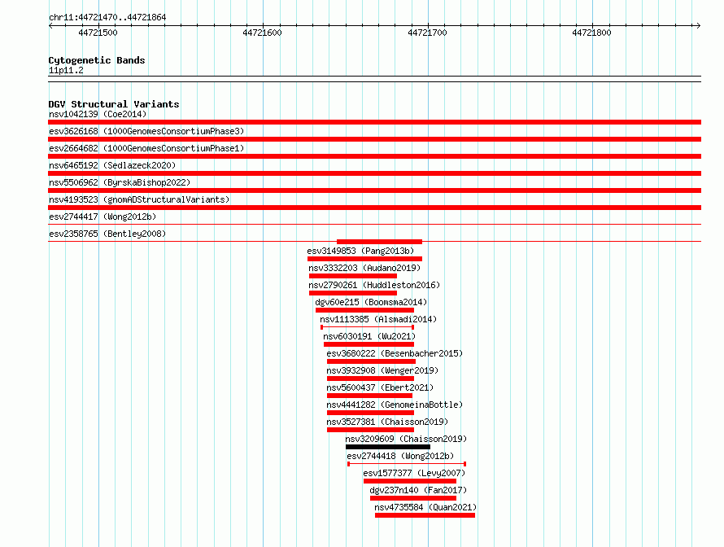Image resolution: width=724 pixels, height=547 pixels.
Task: Click the ruler's left arrow end
Action: click(x=50, y=25)
